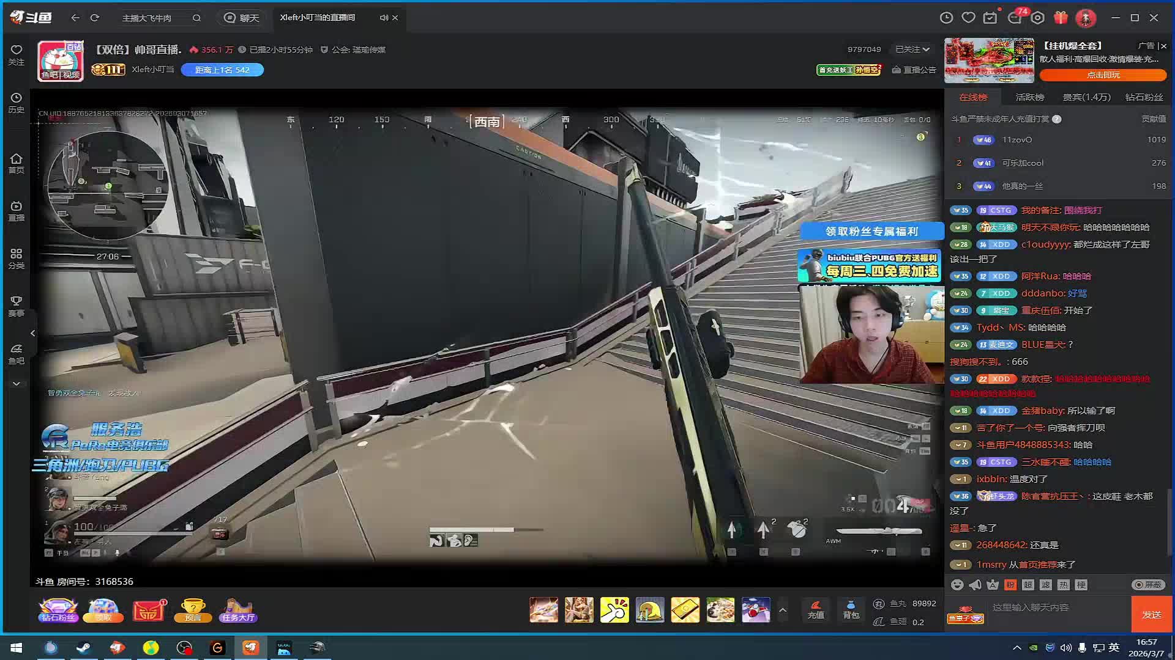Click the refresh icon in top bar
Image resolution: width=1175 pixels, height=660 pixels.
[95, 18]
